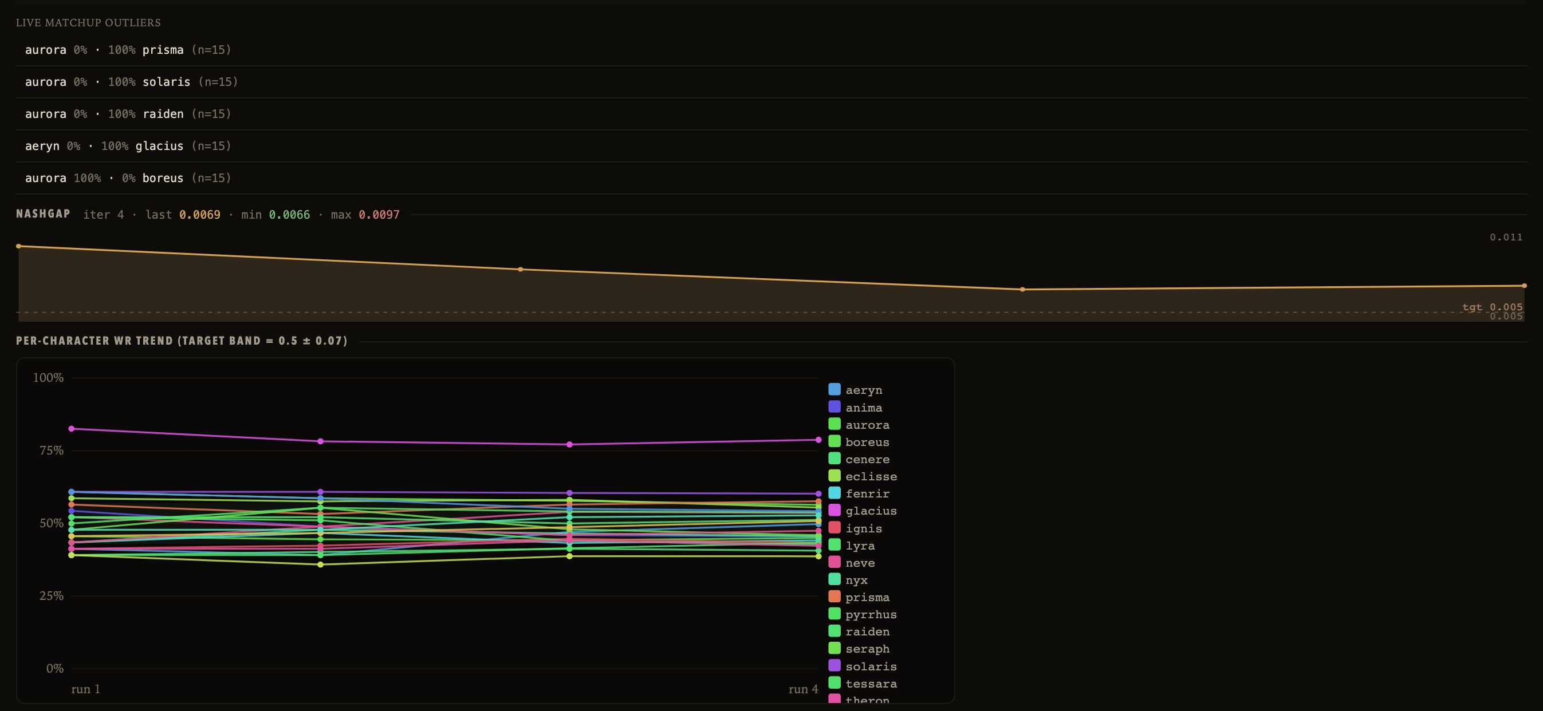The width and height of the screenshot is (1543, 711).
Task: Click the first Nashgap chart point
Action: coord(18,246)
